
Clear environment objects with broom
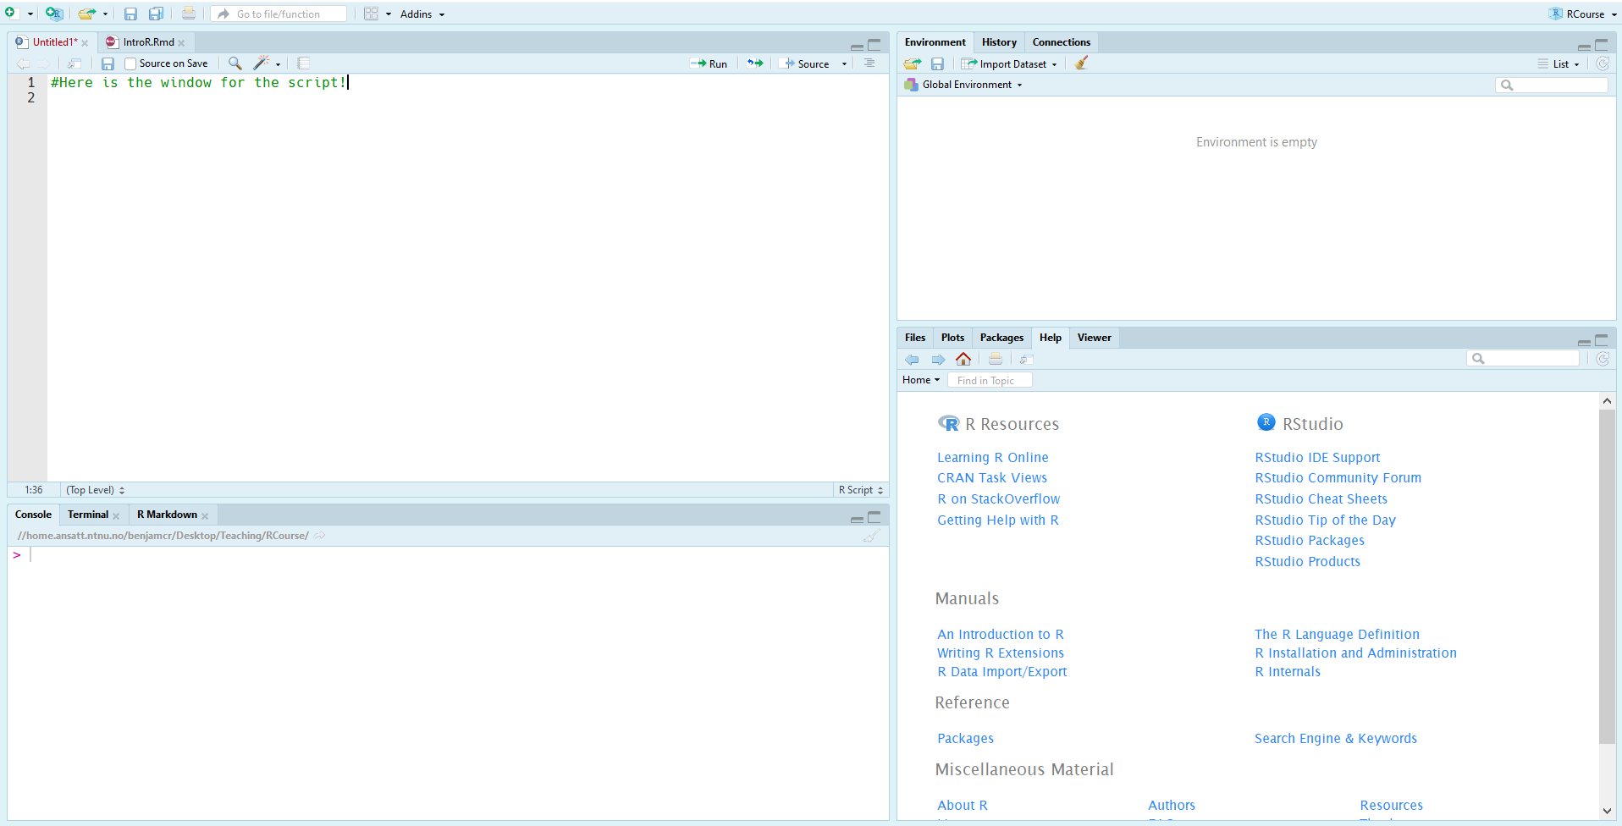click(x=1081, y=63)
